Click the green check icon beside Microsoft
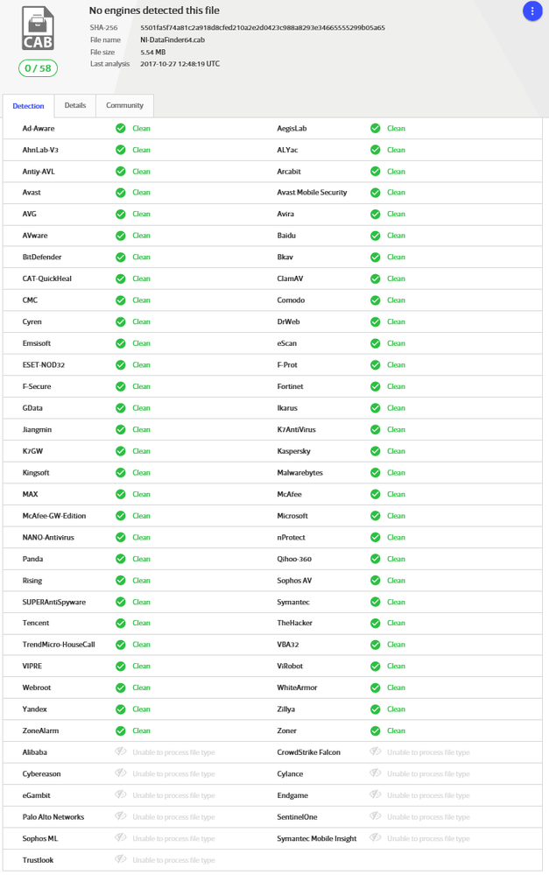 pos(375,516)
